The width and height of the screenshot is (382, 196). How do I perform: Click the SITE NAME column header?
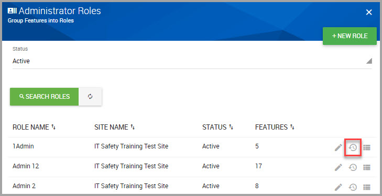click(x=111, y=127)
